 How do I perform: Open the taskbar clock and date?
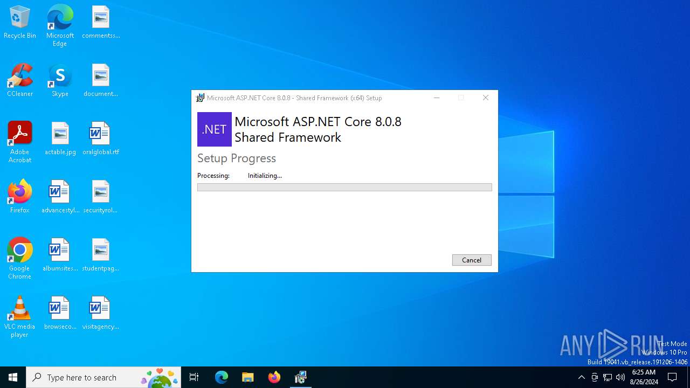[x=644, y=377]
